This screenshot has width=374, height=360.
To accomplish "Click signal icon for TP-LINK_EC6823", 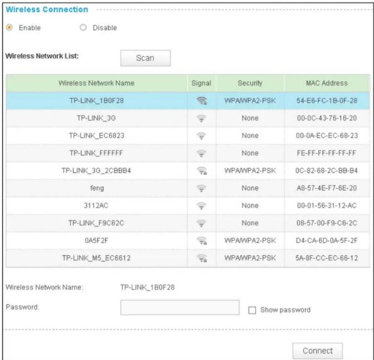I will (201, 136).
